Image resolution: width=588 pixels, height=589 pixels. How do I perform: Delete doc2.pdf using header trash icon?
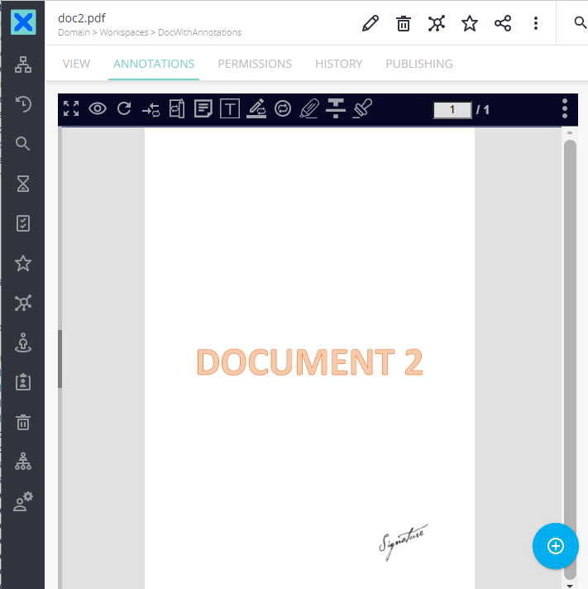click(x=404, y=23)
